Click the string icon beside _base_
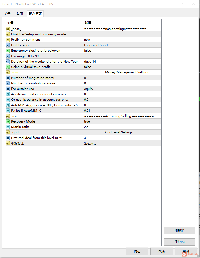Image resolution: width=200 pixels, height=258 pixels. point(8,29)
